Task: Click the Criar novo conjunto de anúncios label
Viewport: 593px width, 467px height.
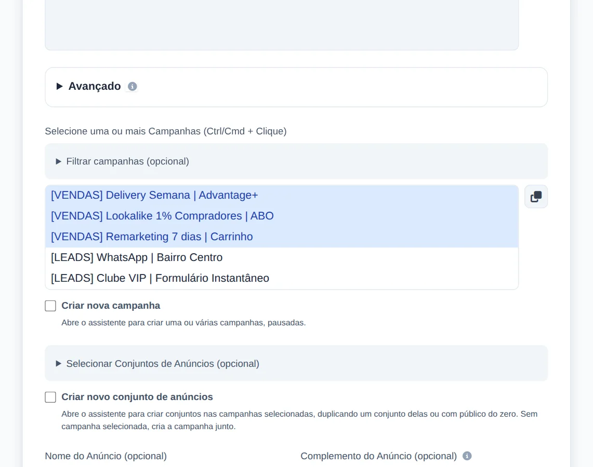Action: [137, 397]
